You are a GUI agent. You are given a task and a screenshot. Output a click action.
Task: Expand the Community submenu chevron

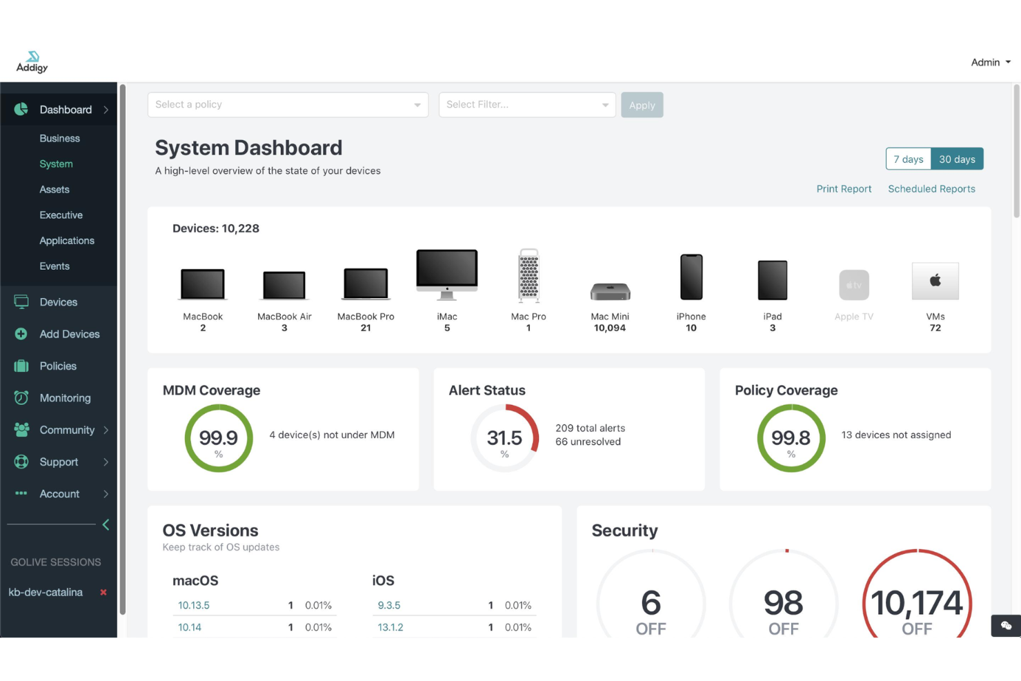106,430
